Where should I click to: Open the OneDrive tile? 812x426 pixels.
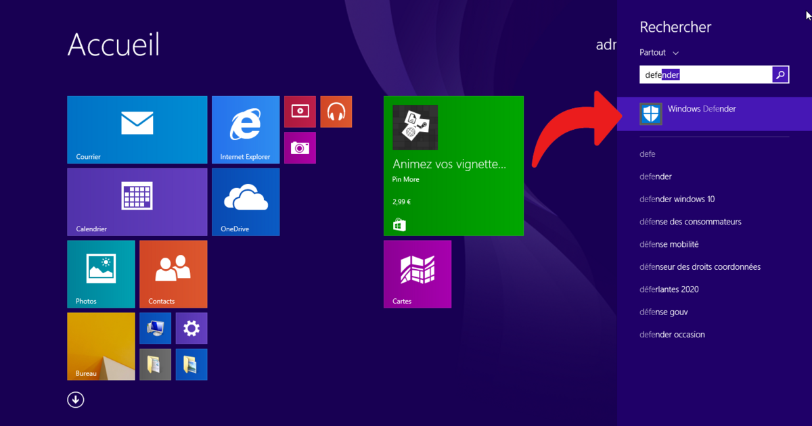pyautogui.click(x=246, y=202)
